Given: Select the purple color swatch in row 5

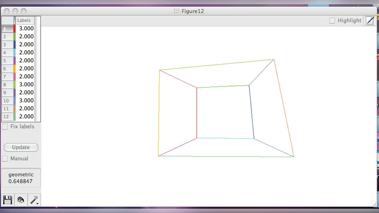Looking at the screenshot, I should (15, 61).
